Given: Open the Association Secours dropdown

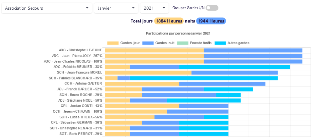Looking at the screenshot, I should (x=46, y=8).
